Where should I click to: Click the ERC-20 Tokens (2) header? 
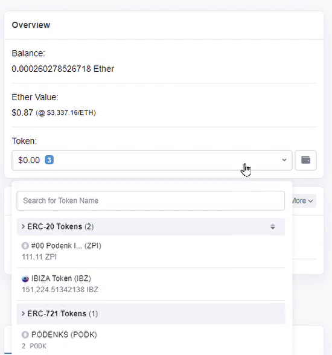[x=151, y=226]
